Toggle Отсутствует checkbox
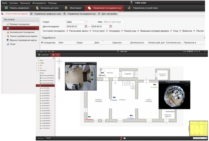 point(90,31)
